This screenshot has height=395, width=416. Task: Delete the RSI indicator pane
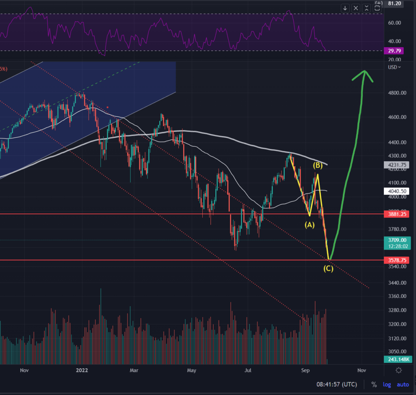click(356, 8)
